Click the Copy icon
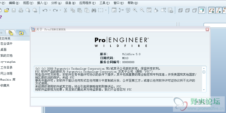 [x=73, y=10]
